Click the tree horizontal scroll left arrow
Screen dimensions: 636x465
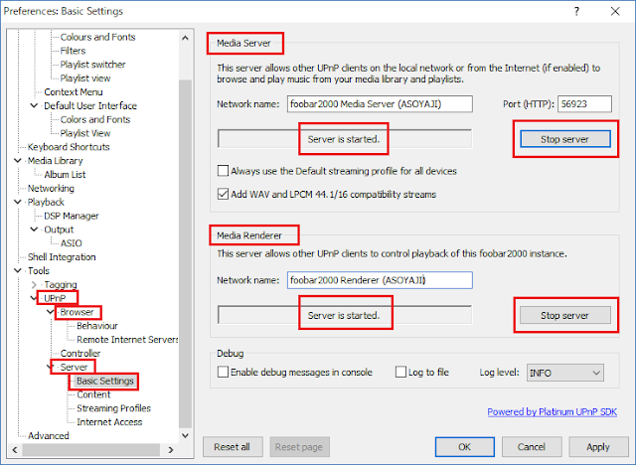point(15,449)
